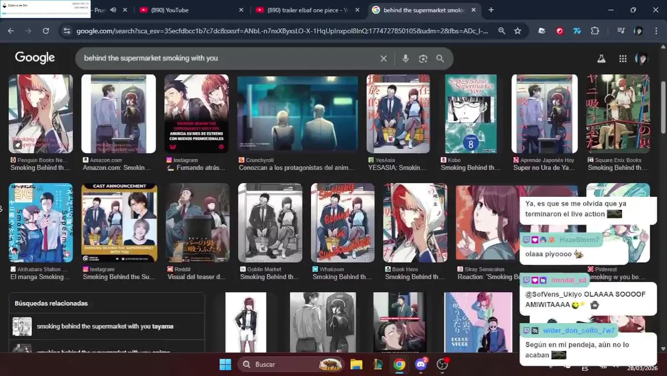Click the 'Búsquedas relacionadas' heading
The width and height of the screenshot is (667, 376).
[x=51, y=303]
